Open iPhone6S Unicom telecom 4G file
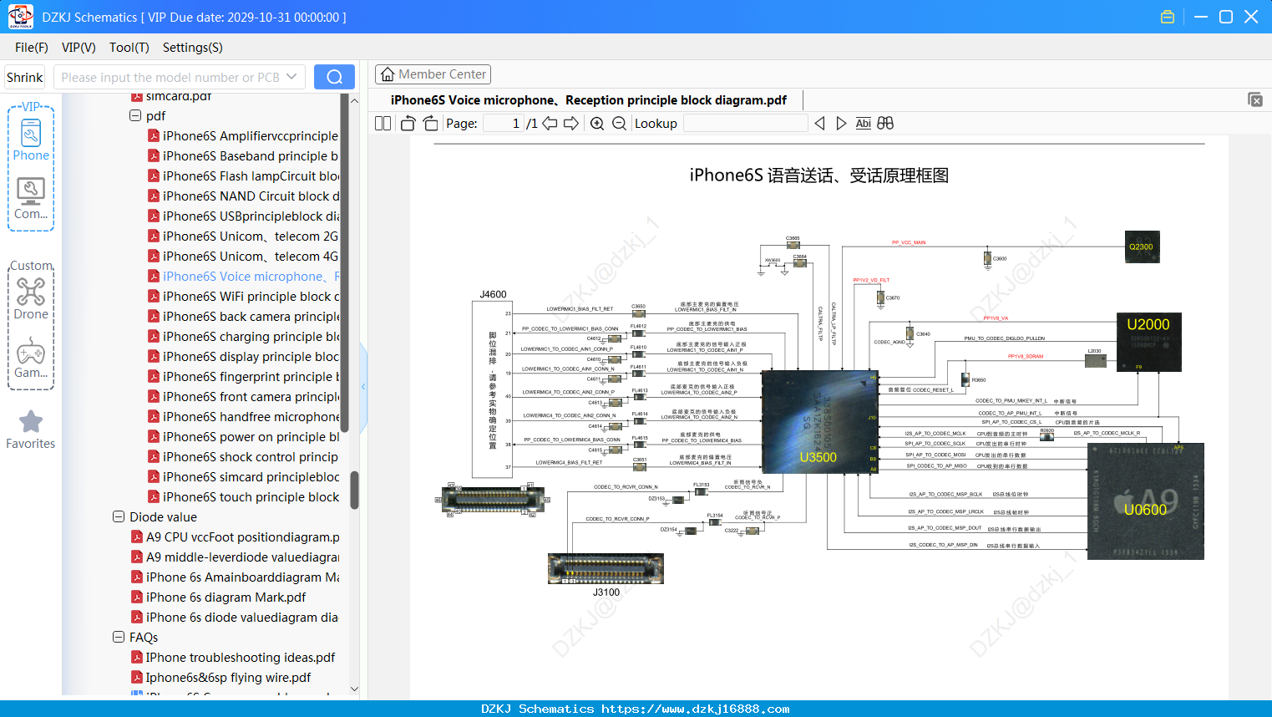The image size is (1272, 717). 251,257
